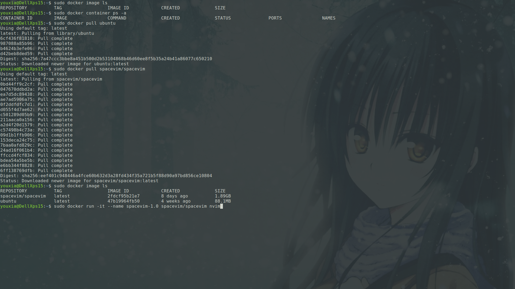Click layer 0bd44ff9c2cf pull complete line
Image resolution: width=515 pixels, height=289 pixels.
36,84
